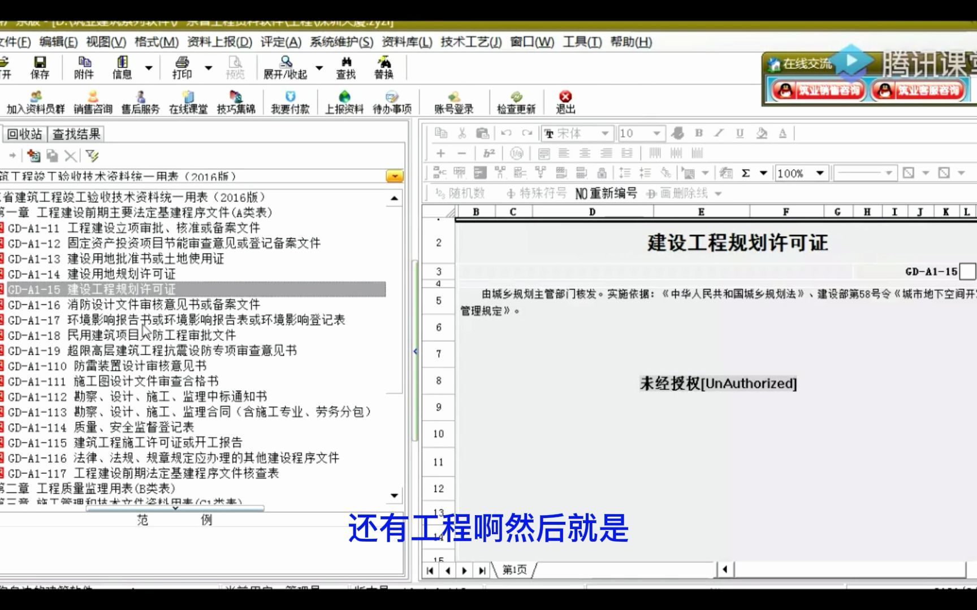Expand dropdown arrow beside 展开/收起
This screenshot has width=977, height=610.
[x=319, y=68]
